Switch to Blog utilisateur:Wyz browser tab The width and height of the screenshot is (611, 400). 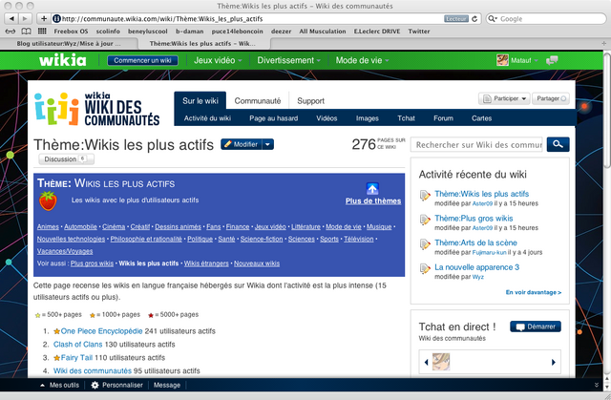pyautogui.click(x=69, y=43)
